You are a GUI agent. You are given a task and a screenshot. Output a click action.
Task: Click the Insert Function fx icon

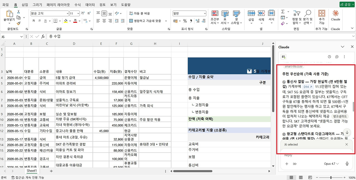click(43, 36)
